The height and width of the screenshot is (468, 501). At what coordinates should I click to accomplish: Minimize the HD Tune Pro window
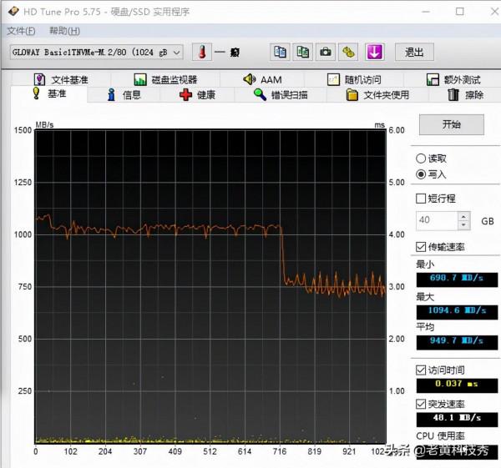426,12
